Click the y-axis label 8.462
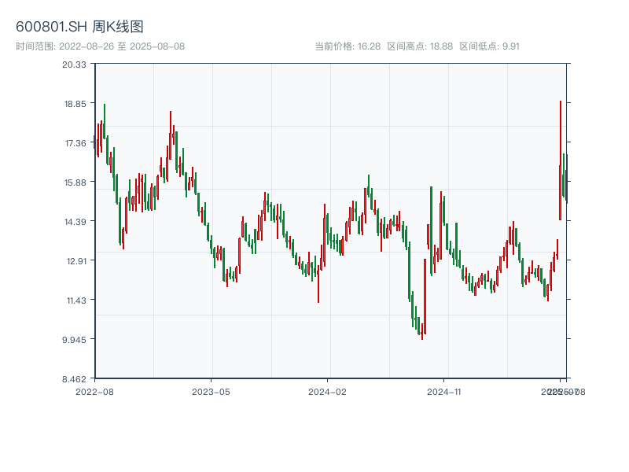 pyautogui.click(x=74, y=379)
